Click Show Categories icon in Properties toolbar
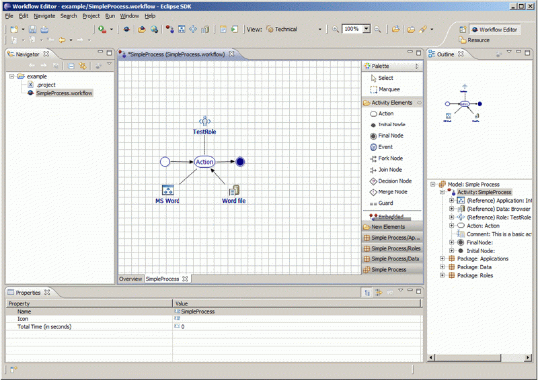 point(367,293)
